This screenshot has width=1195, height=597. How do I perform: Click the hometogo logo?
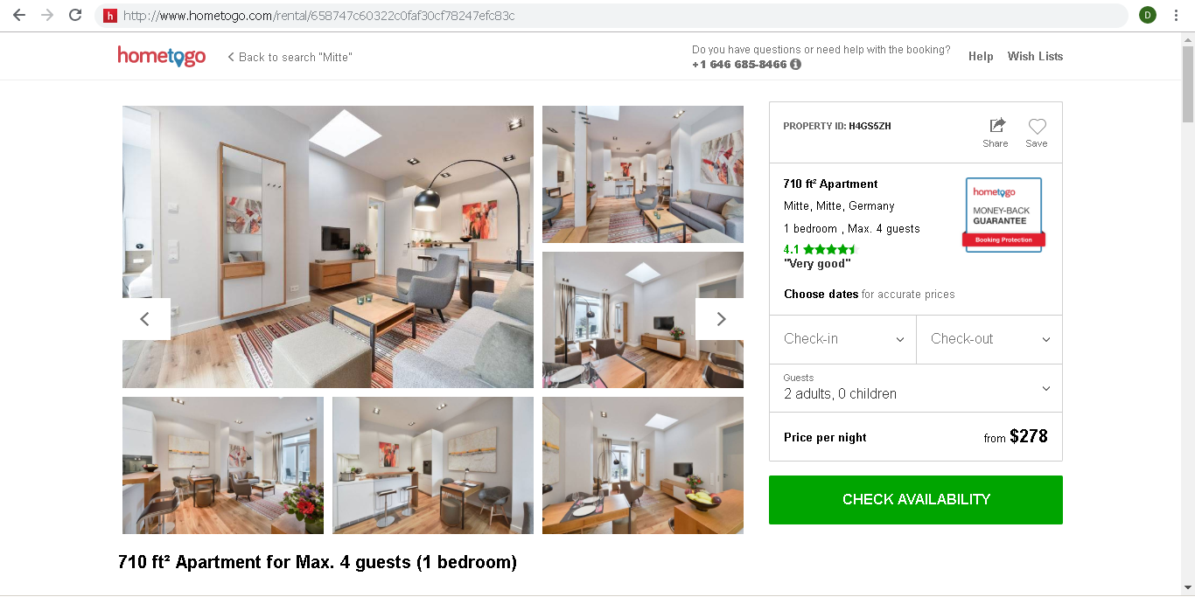click(162, 57)
